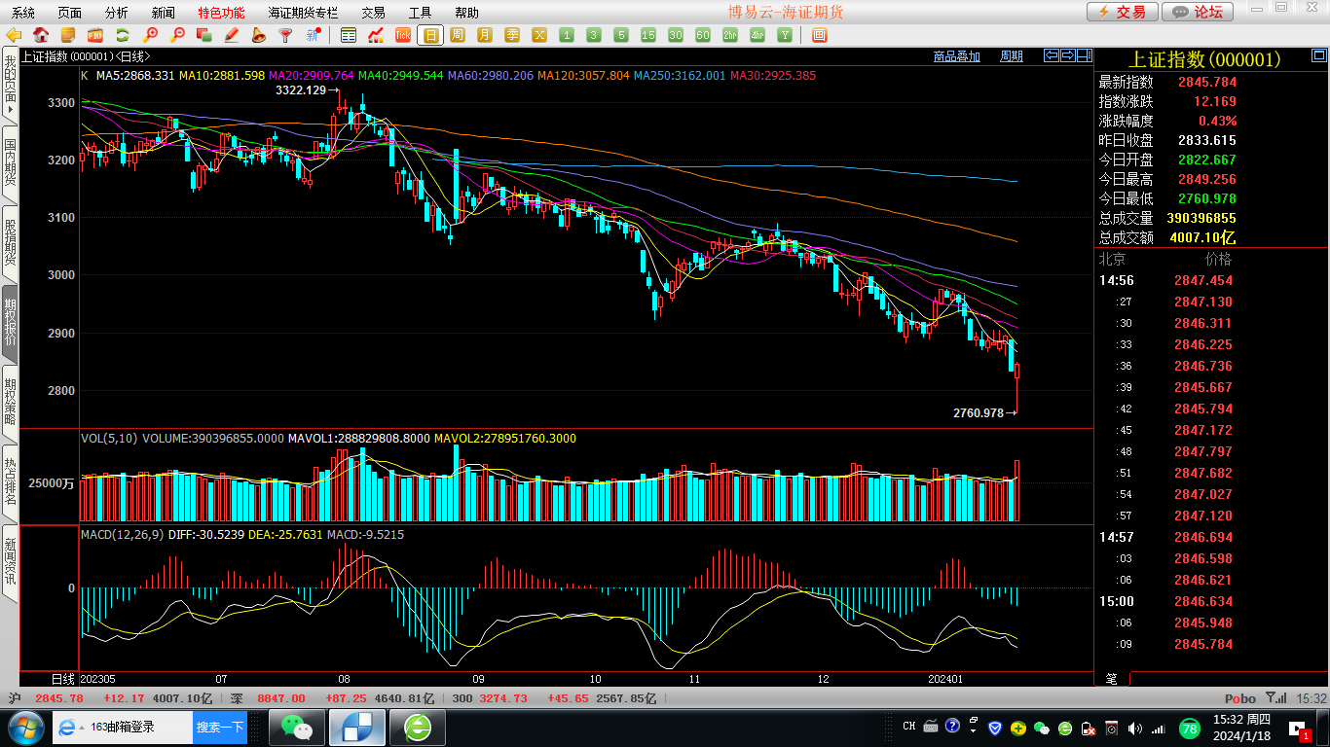Image resolution: width=1330 pixels, height=747 pixels.
Task: Click the green refresh toolbar icon
Action: tap(123, 35)
